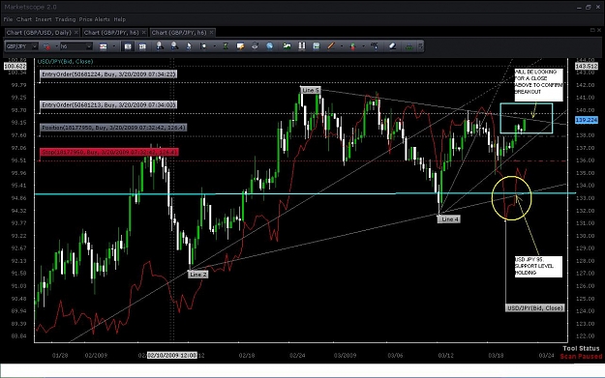
Task: Click the green landscape picture toolbar icon
Action: tap(287, 46)
